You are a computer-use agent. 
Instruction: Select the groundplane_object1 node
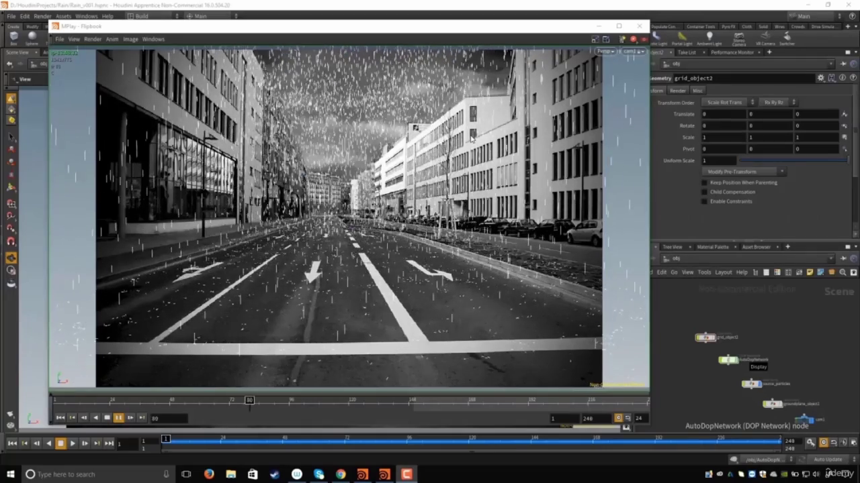[x=773, y=404]
